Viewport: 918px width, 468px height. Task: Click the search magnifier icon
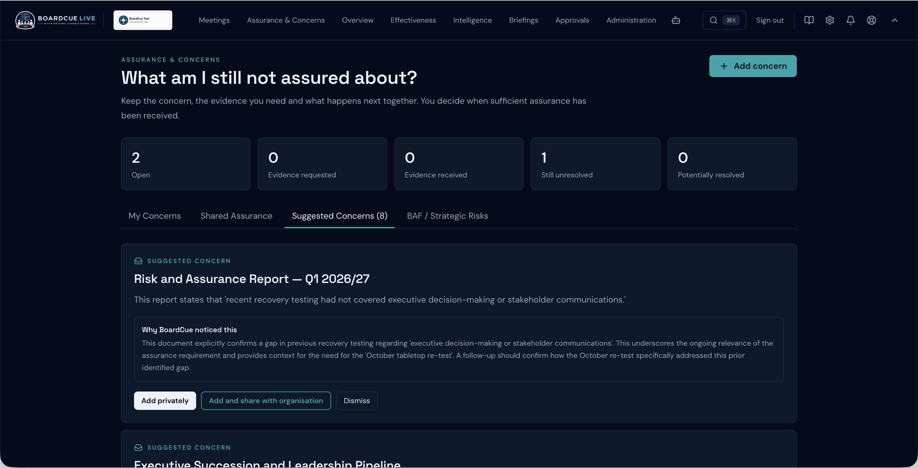[714, 20]
